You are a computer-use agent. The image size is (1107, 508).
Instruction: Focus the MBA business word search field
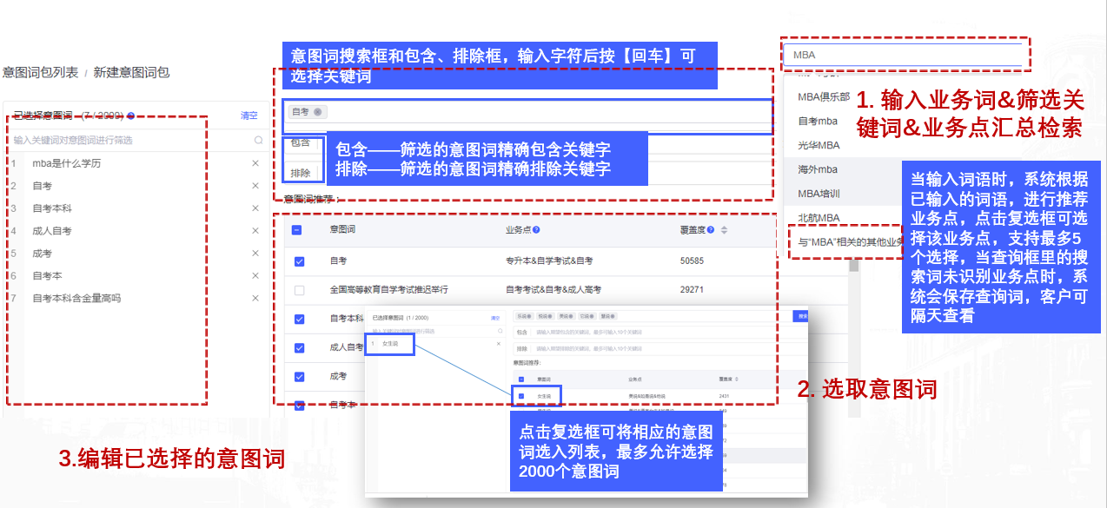[x=904, y=55]
